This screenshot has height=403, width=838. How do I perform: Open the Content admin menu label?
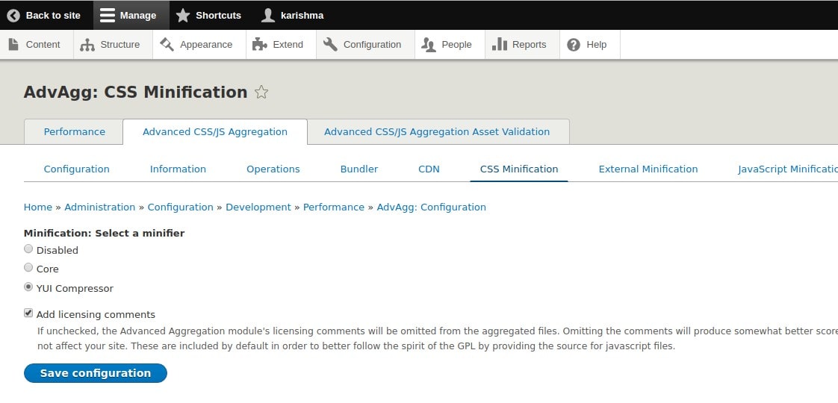43,45
